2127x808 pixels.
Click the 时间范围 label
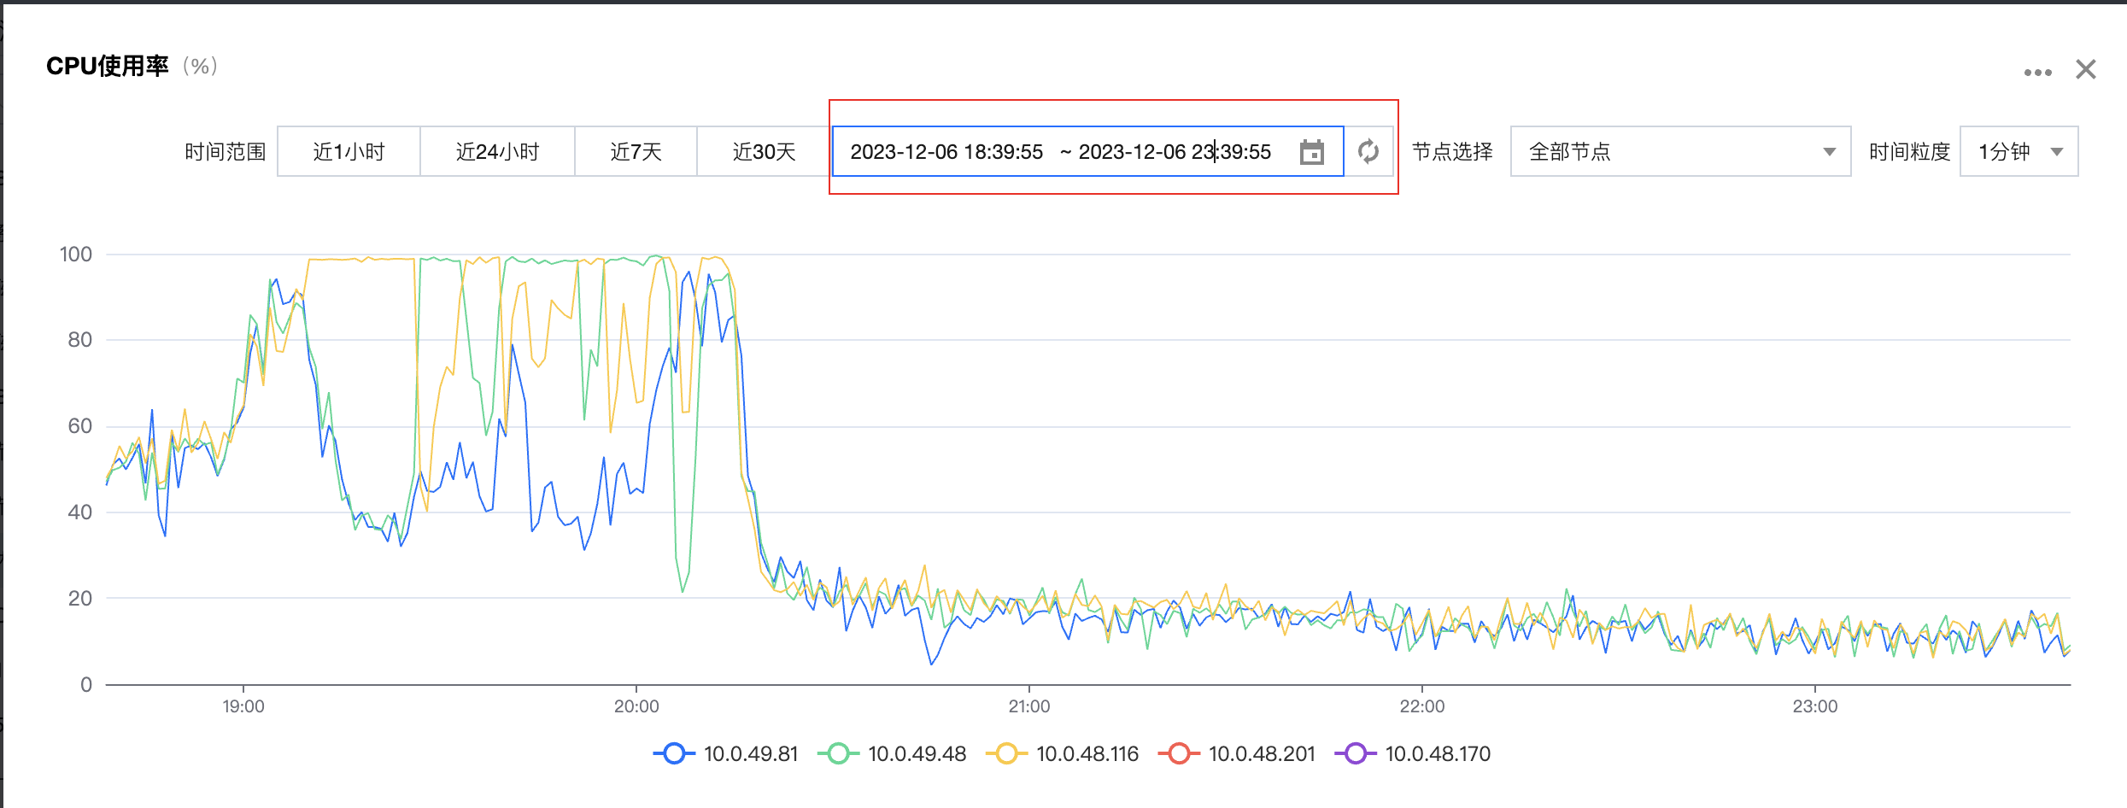click(226, 152)
